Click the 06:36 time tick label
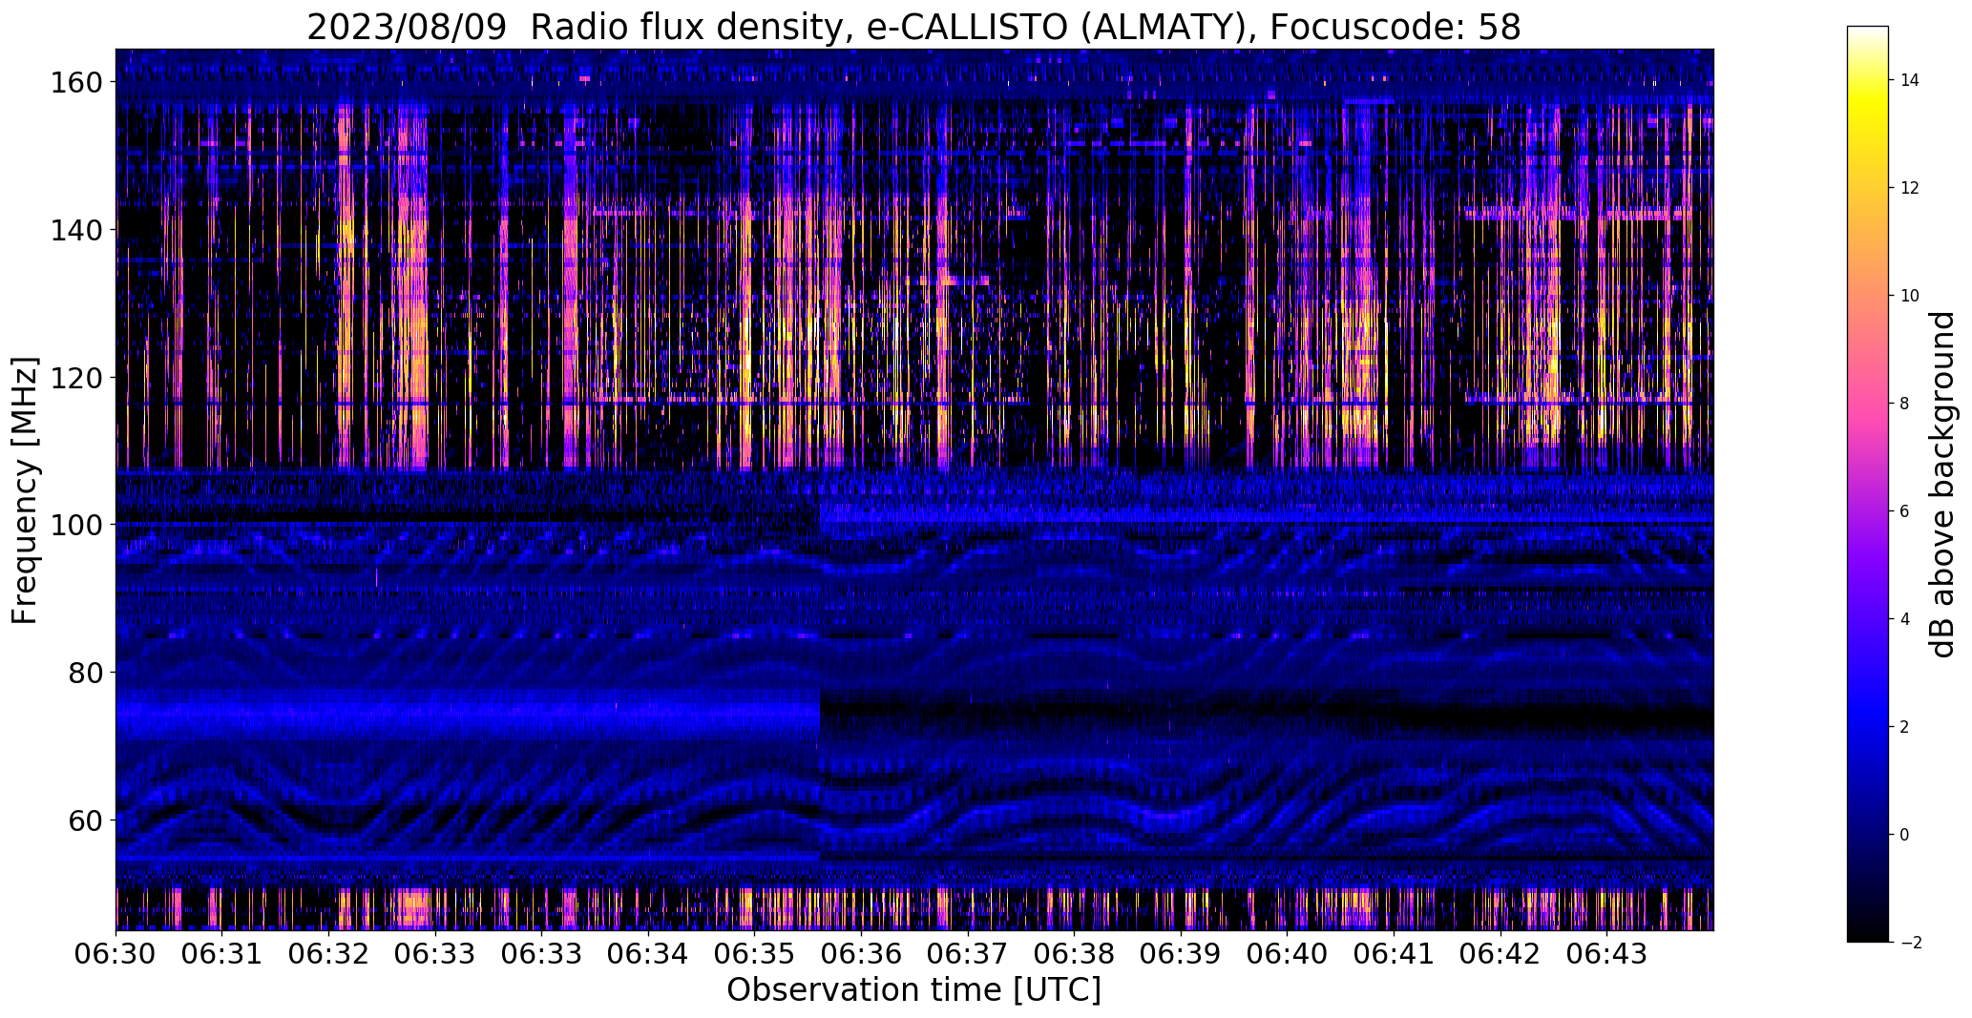 click(862, 954)
